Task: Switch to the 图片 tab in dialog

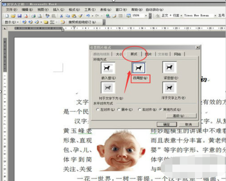Action: click(148, 54)
